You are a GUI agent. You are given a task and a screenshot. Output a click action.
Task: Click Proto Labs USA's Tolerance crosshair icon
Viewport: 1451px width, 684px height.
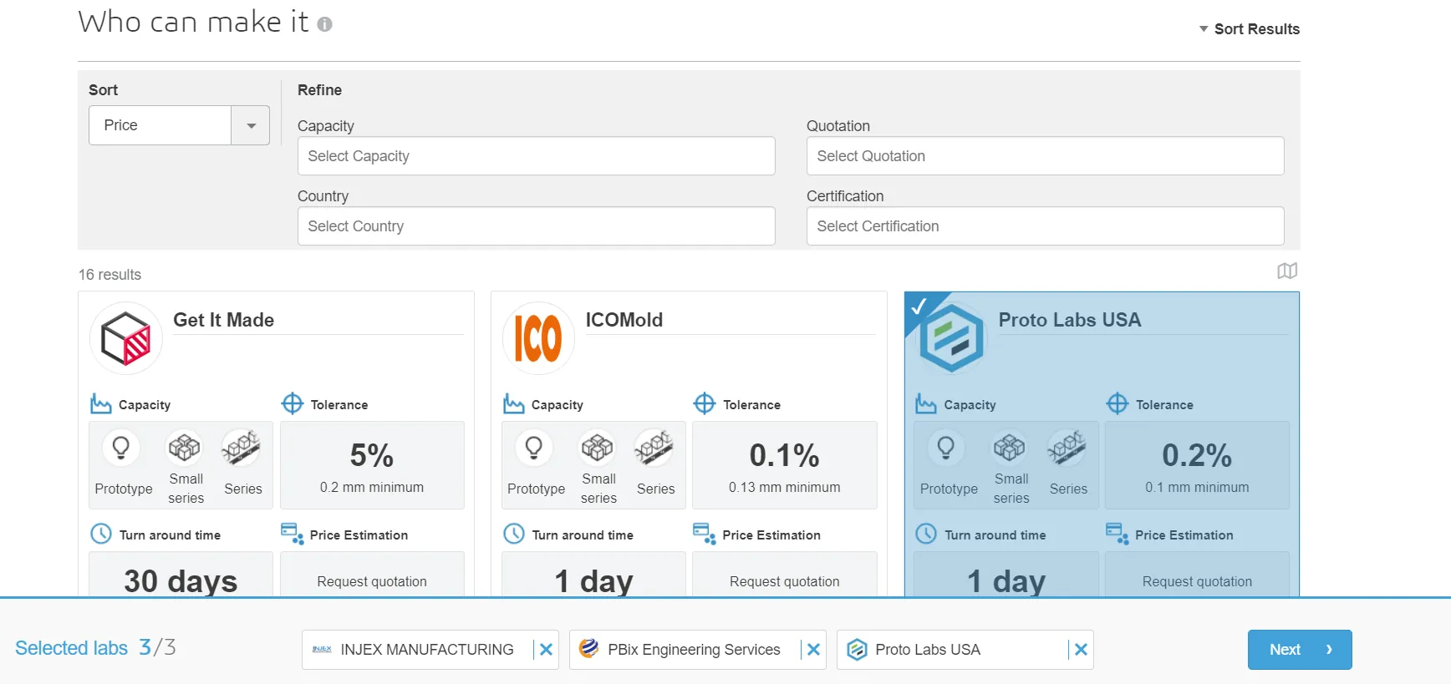tap(1118, 404)
